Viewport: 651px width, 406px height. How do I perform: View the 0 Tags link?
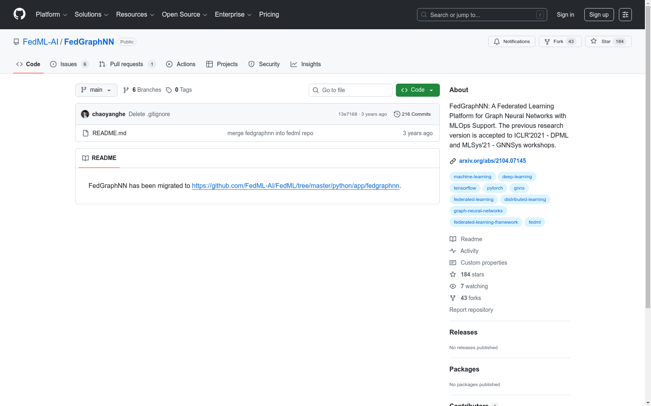click(179, 90)
